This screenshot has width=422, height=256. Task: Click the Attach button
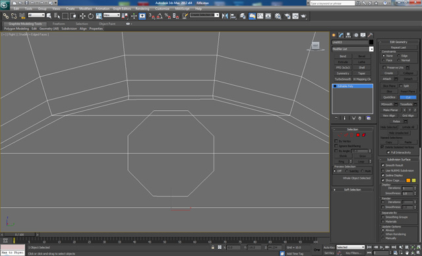point(387,79)
